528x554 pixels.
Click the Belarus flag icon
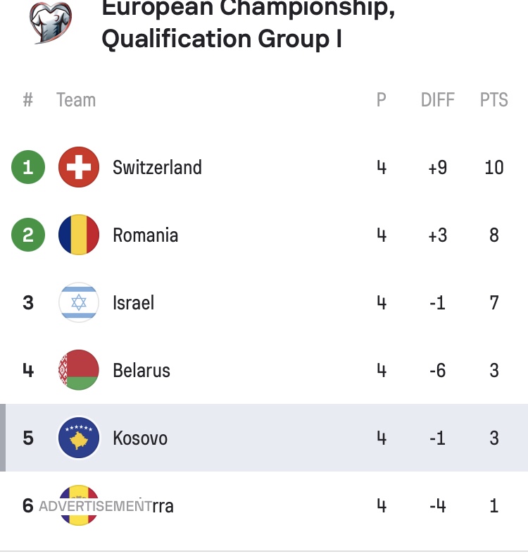click(78, 371)
